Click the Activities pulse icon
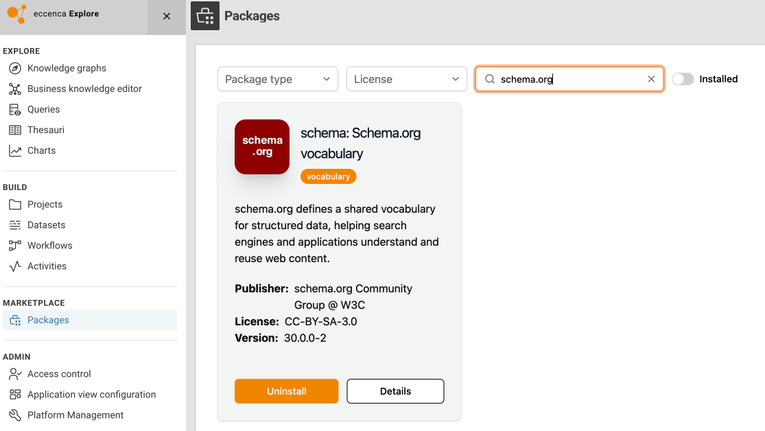The height and width of the screenshot is (431, 765). coord(15,266)
